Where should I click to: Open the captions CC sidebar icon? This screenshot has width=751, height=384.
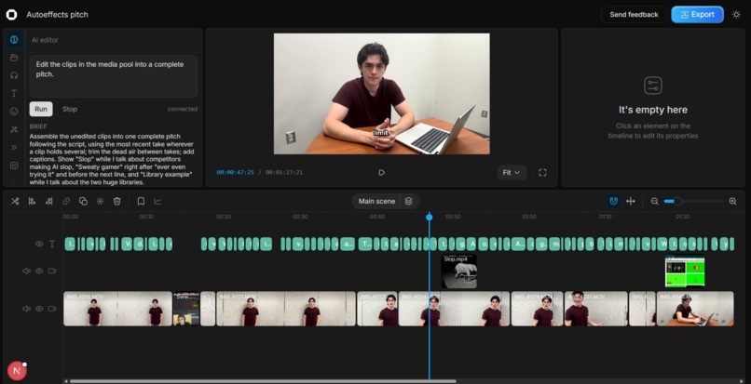(x=14, y=166)
